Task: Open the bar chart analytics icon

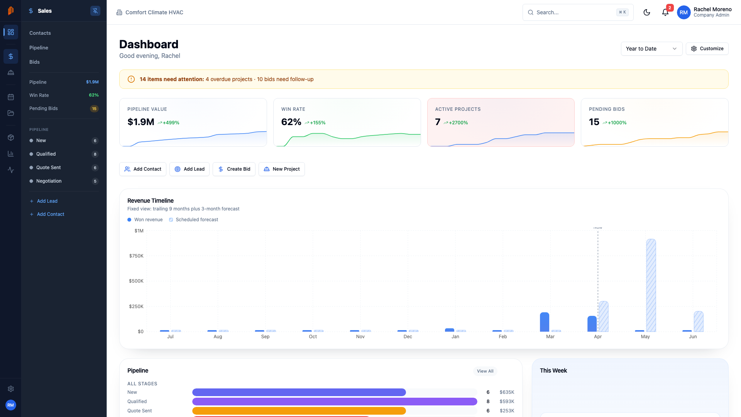Action: click(x=10, y=153)
